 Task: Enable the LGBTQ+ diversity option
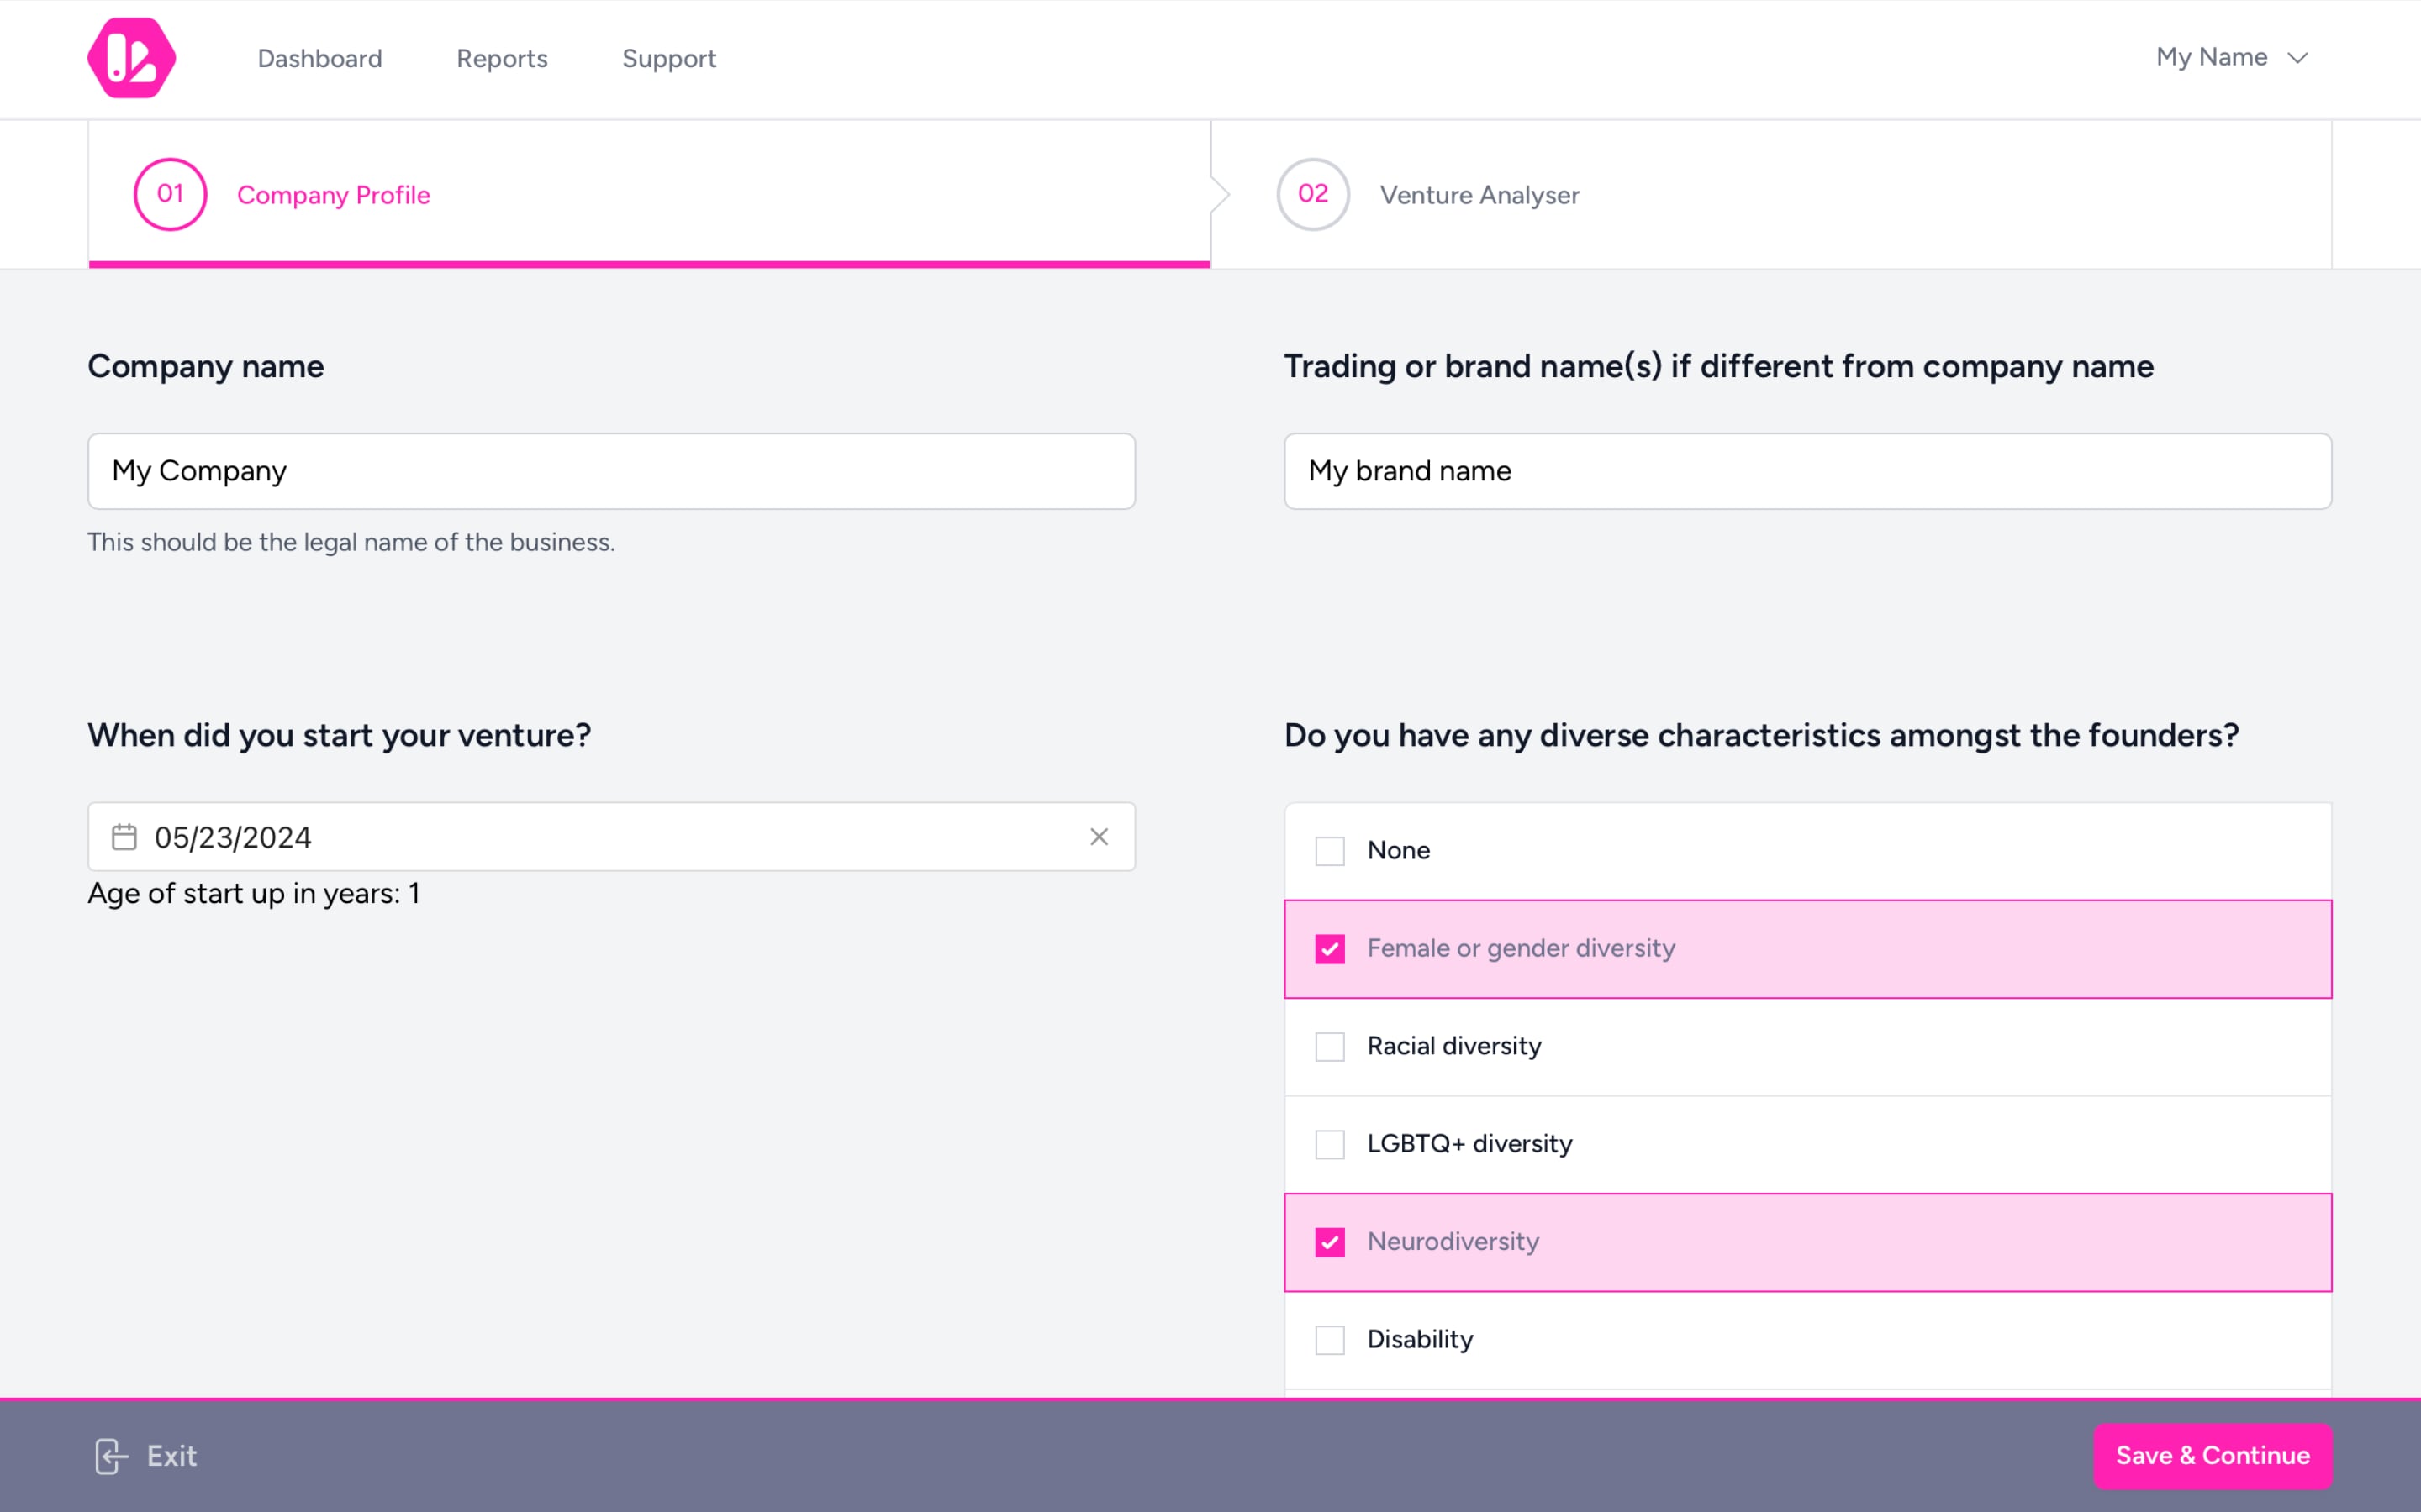1330,1144
